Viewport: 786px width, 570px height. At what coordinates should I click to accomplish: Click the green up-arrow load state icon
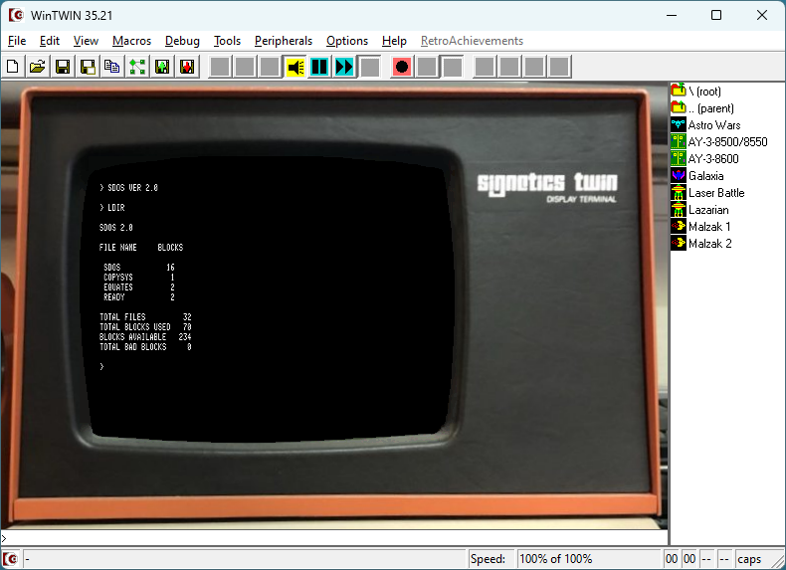(162, 67)
